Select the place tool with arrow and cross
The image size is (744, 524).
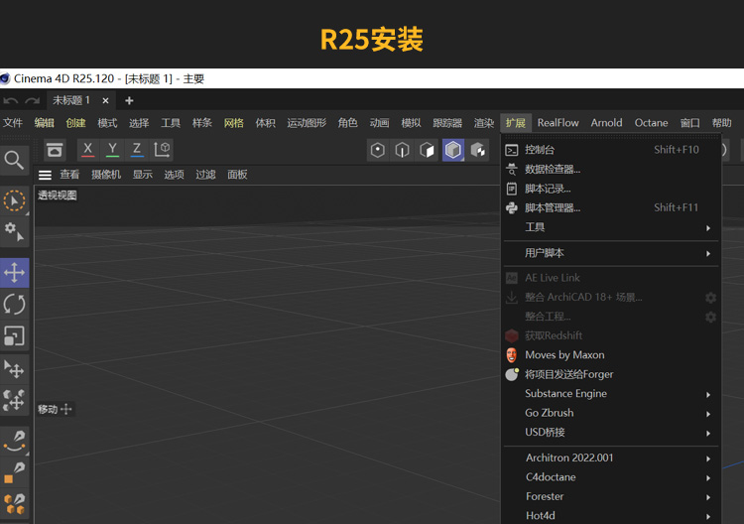tap(14, 369)
